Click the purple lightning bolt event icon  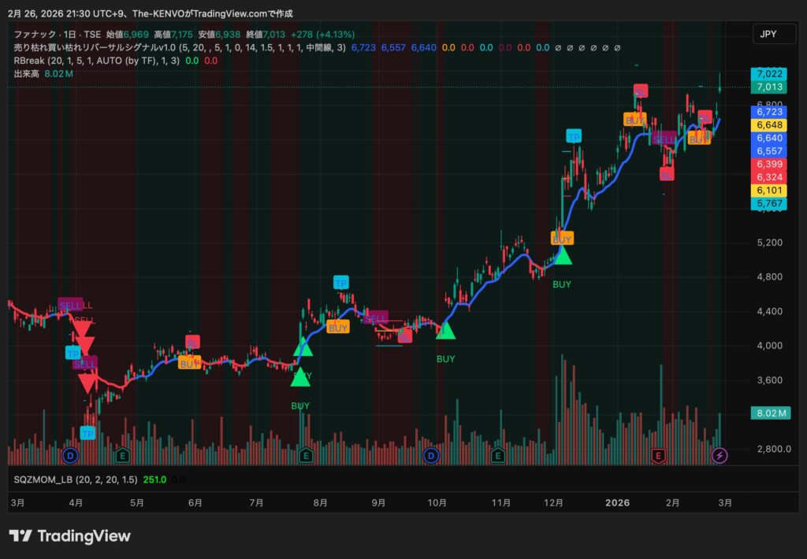tap(720, 455)
